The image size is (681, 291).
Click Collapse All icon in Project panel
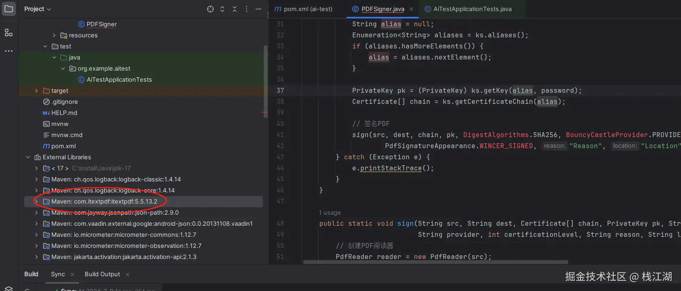pyautogui.click(x=235, y=9)
